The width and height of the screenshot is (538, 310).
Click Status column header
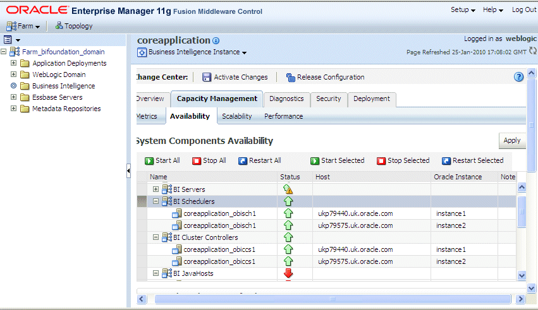tap(290, 177)
